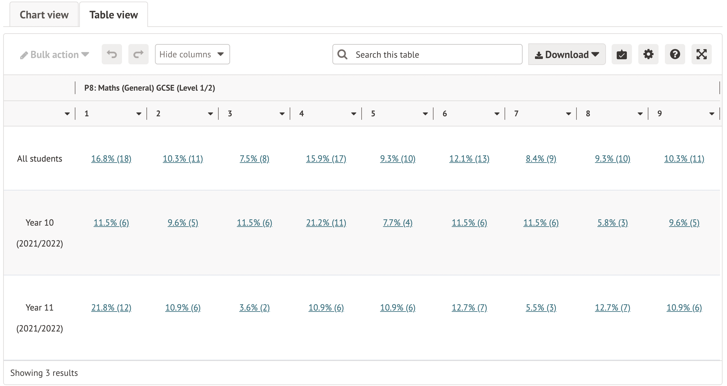Open the Download dropdown button
Screen dimensions: 727x386
(x=567, y=55)
